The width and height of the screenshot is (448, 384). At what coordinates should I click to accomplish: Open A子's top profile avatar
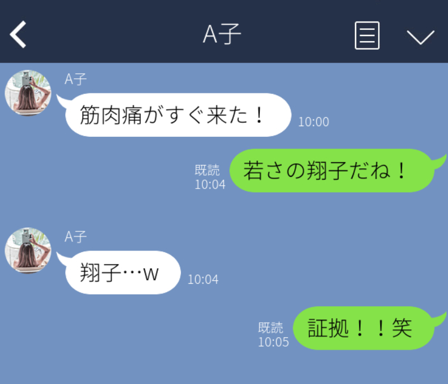coord(28,92)
